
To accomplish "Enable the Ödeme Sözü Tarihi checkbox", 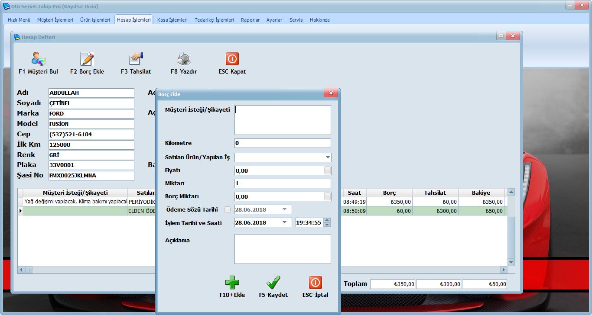I will point(228,210).
